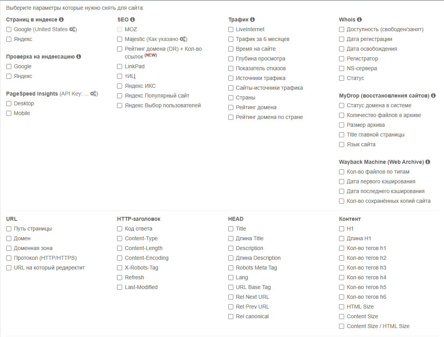Image resolution: width=444 pixels, height=337 pixels.
Task: Tick the Дата регистрации checkbox
Action: (342, 39)
